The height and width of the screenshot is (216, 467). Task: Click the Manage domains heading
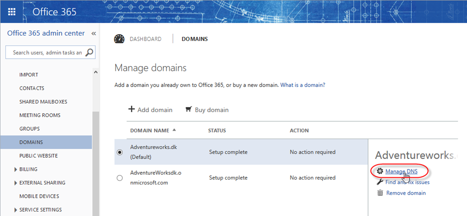pos(150,68)
